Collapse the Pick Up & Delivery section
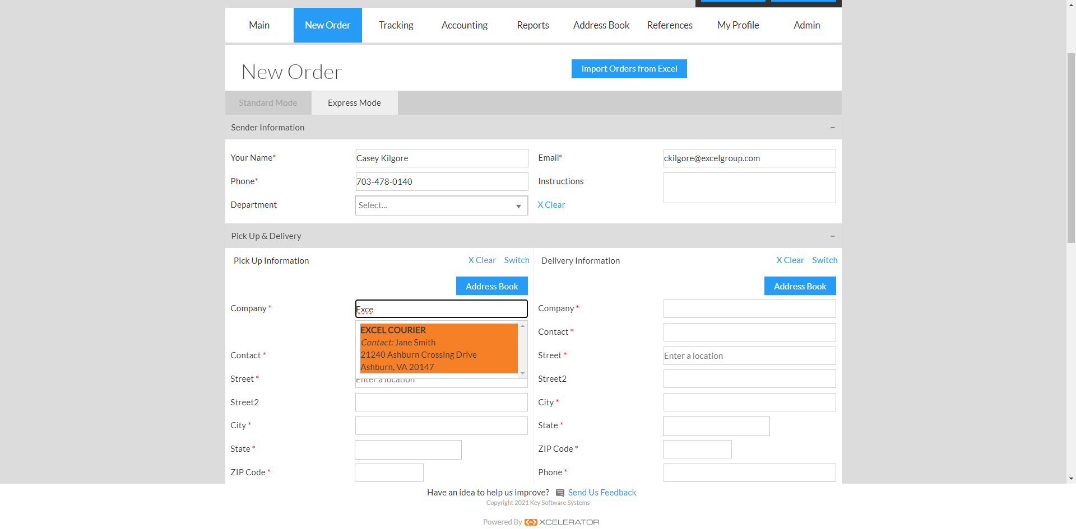This screenshot has width=1076, height=529. click(833, 236)
